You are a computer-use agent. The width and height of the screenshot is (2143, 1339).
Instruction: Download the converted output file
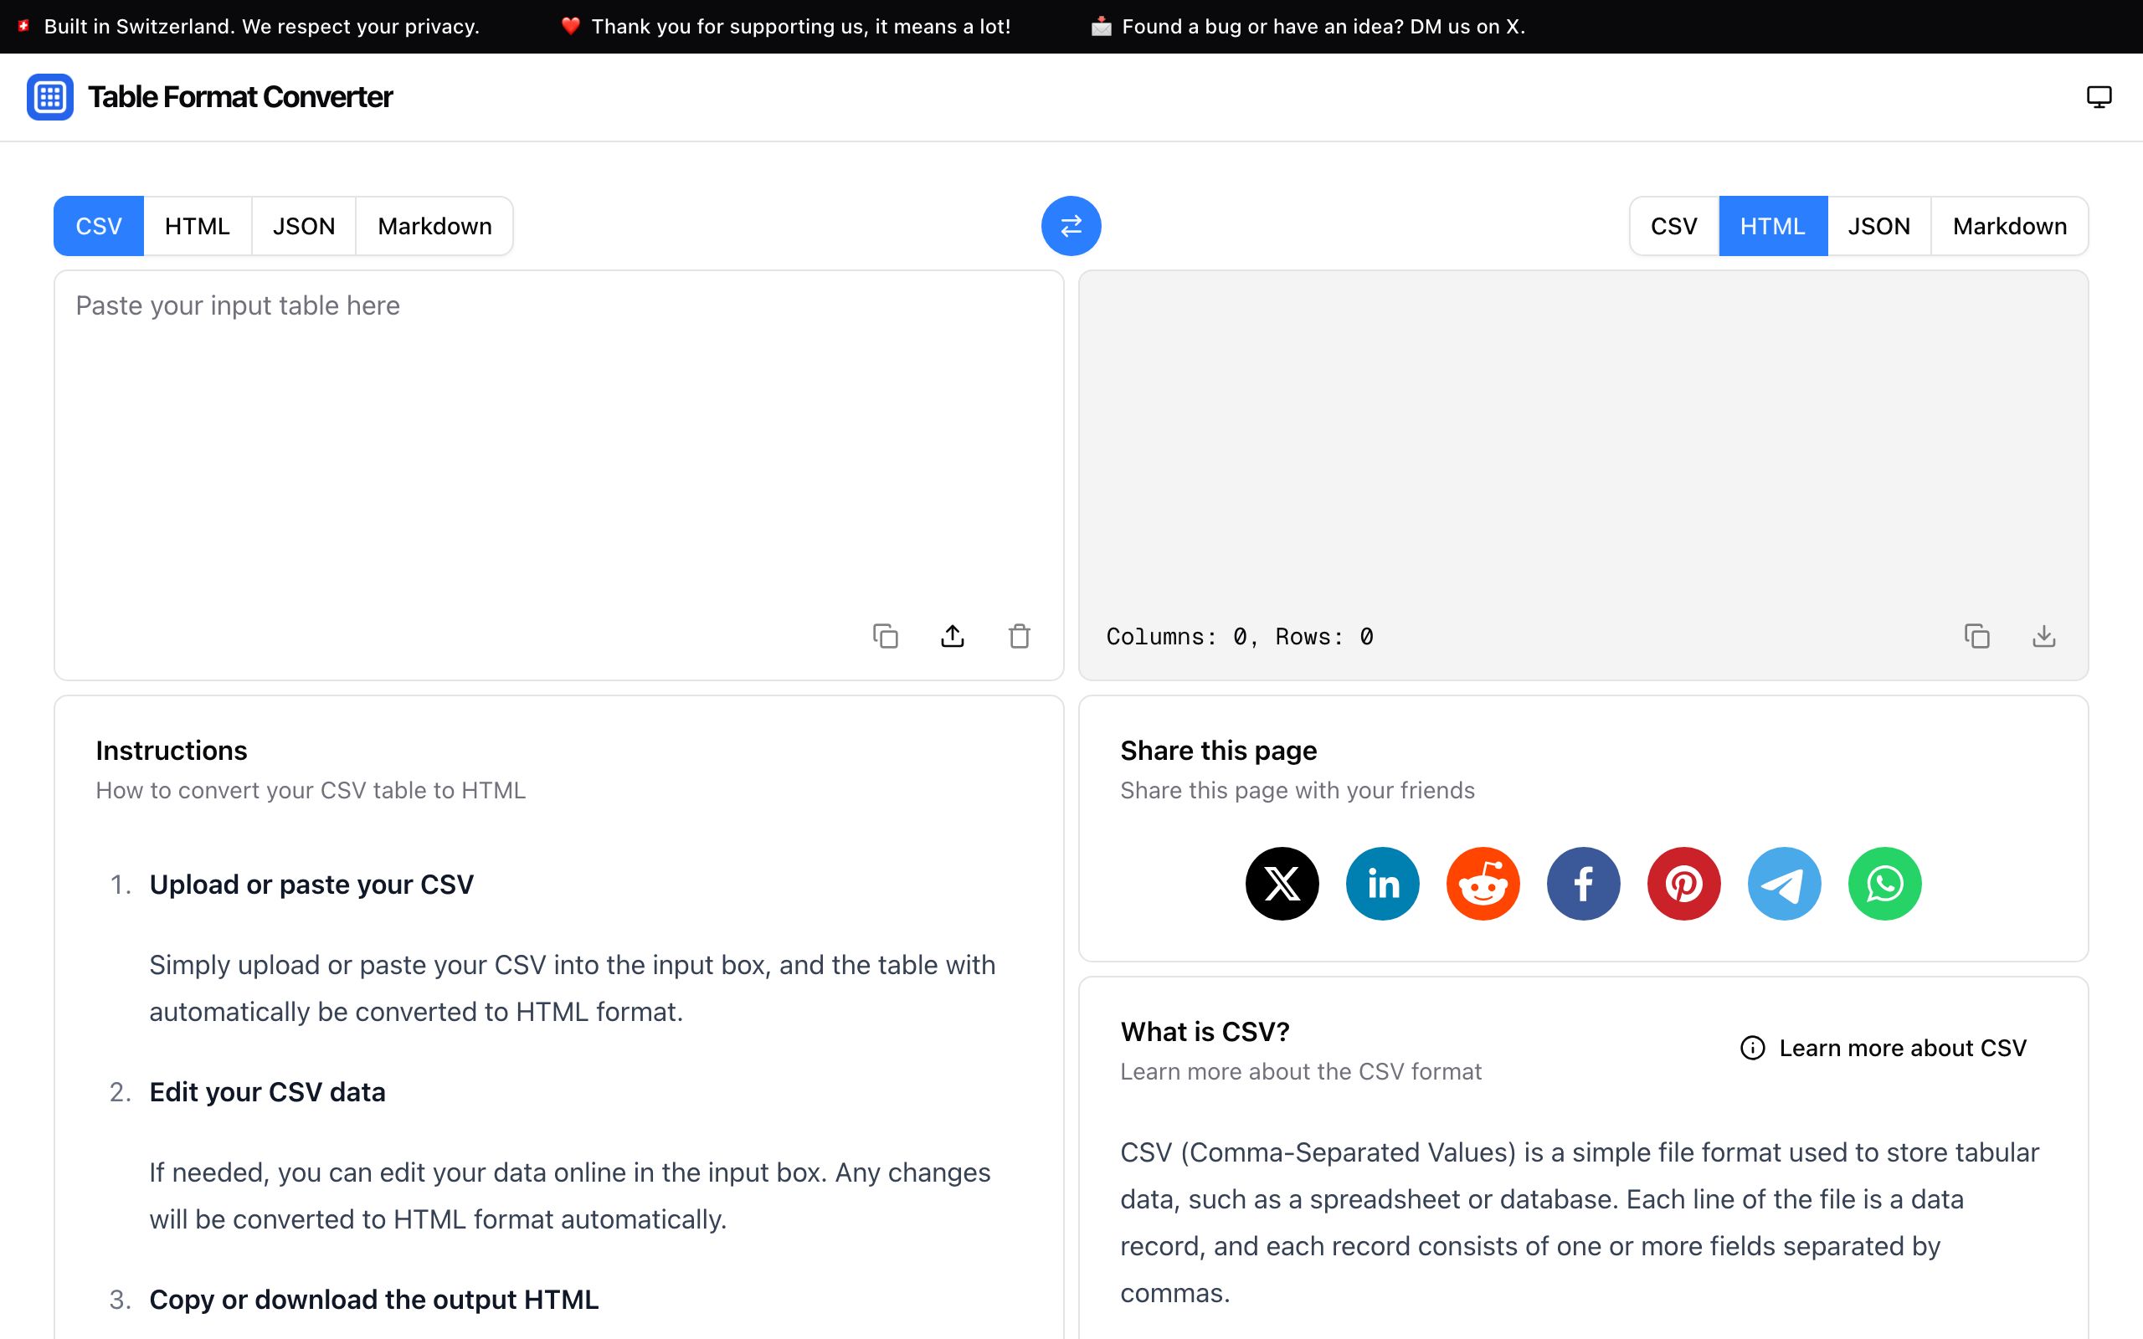(x=2044, y=636)
